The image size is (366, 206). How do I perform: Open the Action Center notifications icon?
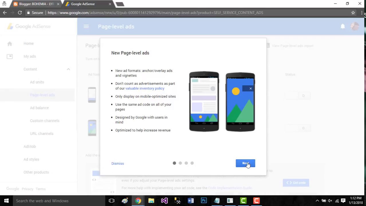pos(343,201)
